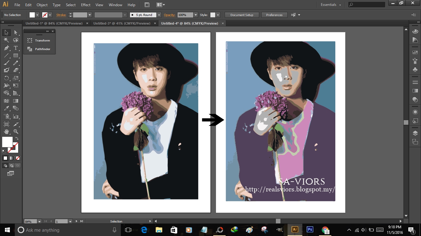Click the Document Setup button
Screen dimensions: 421x236
point(242,15)
